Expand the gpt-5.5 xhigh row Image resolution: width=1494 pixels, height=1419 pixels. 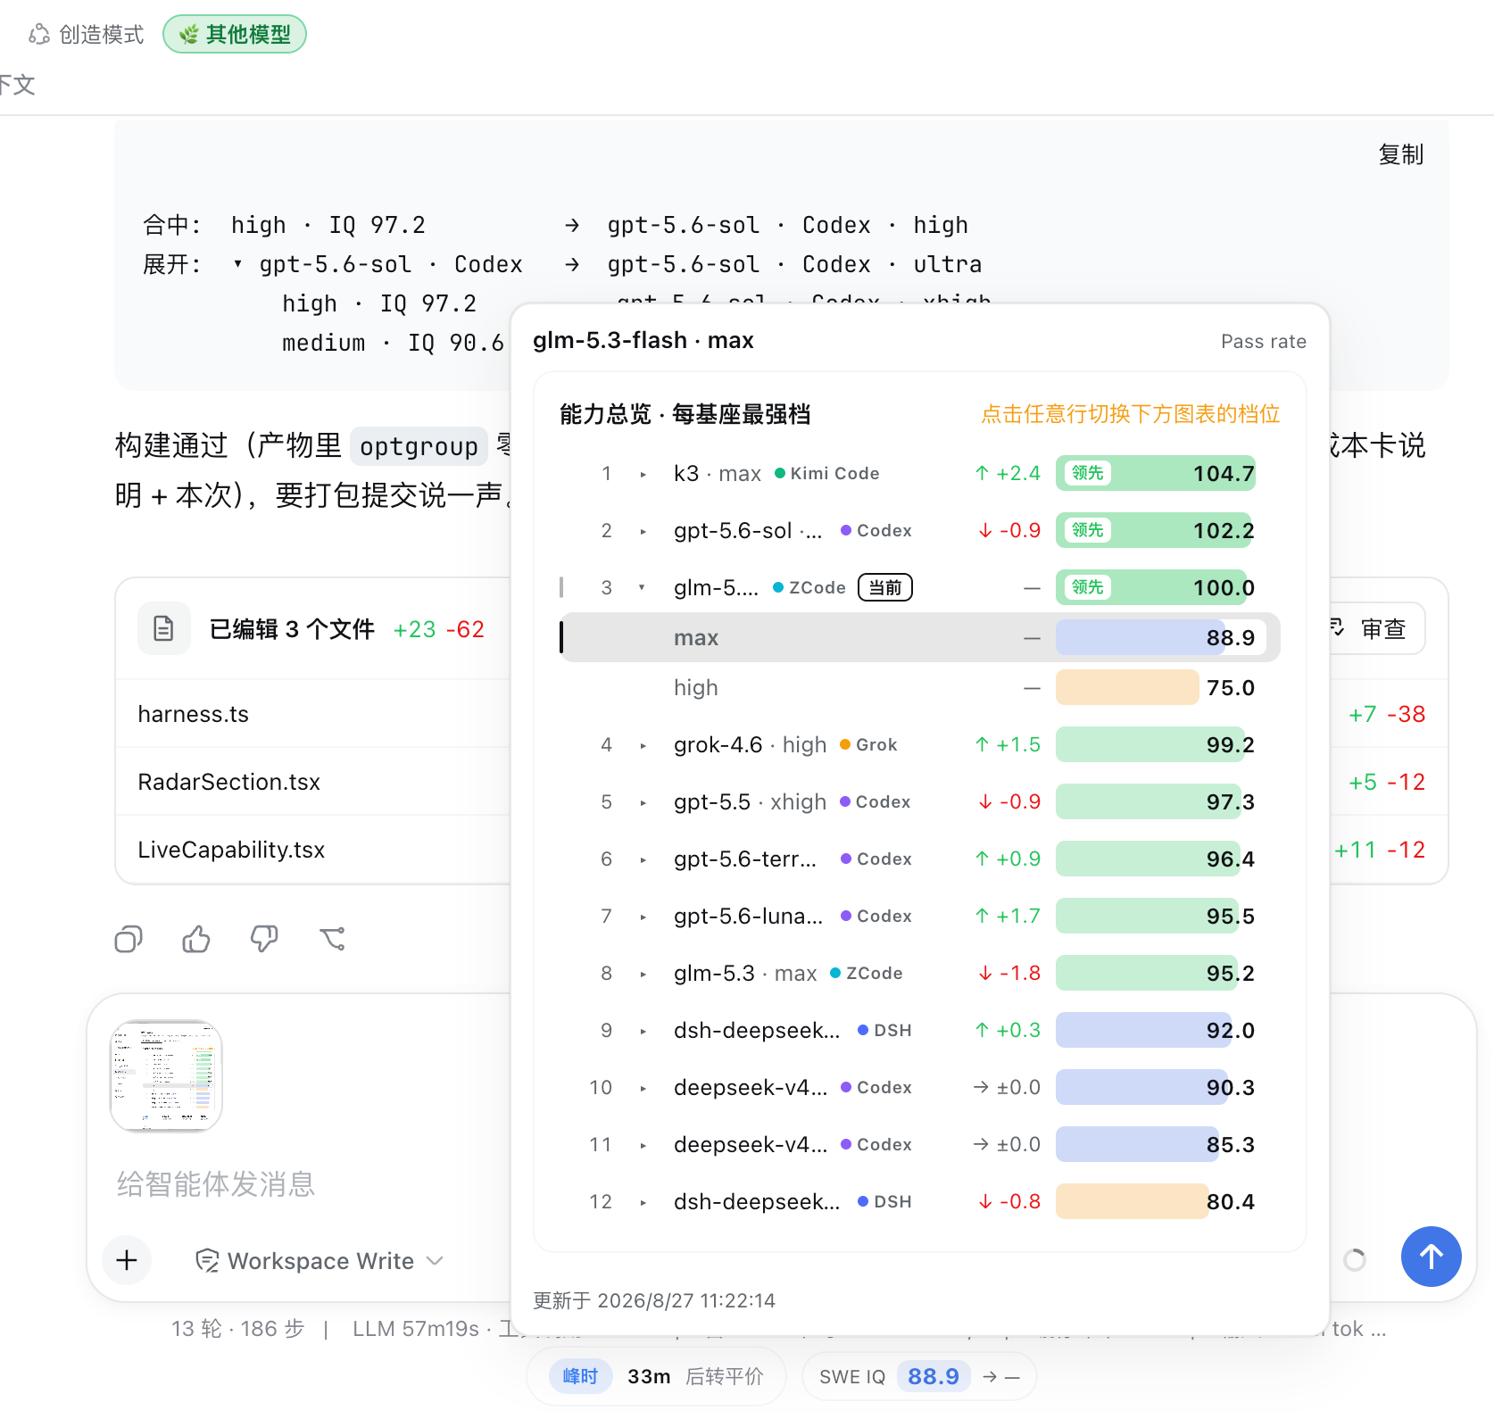(x=643, y=802)
